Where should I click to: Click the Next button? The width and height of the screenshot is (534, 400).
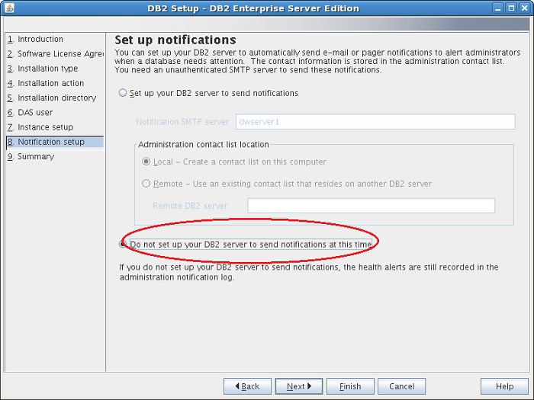(x=299, y=386)
